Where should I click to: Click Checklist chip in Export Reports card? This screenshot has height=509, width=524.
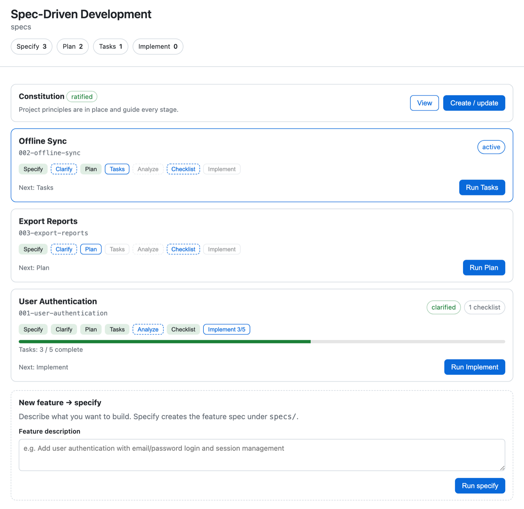[183, 249]
